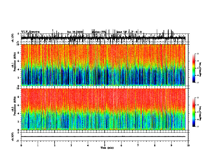Click the ch.1 color bar log(PSD) label
The image size is (212, 163).
[200, 70]
